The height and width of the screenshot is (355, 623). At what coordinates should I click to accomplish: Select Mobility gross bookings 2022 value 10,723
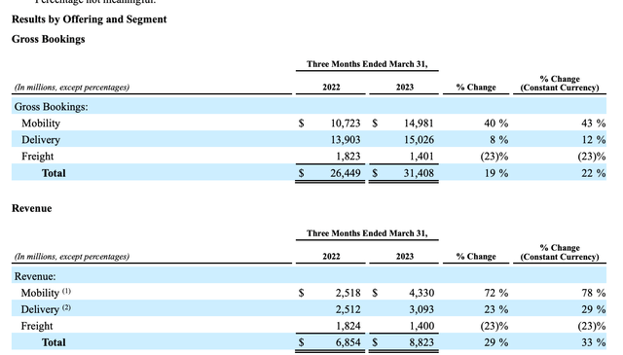[x=346, y=124]
